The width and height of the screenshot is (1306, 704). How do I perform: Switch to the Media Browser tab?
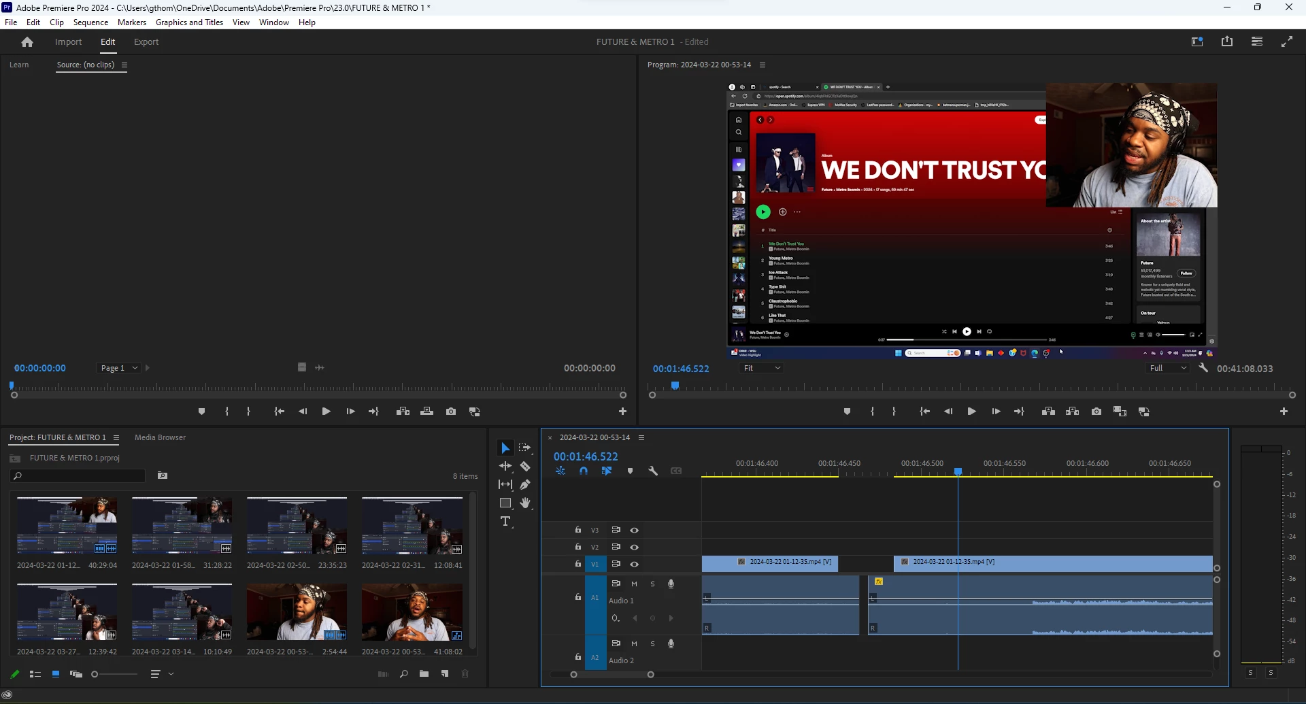coord(160,437)
